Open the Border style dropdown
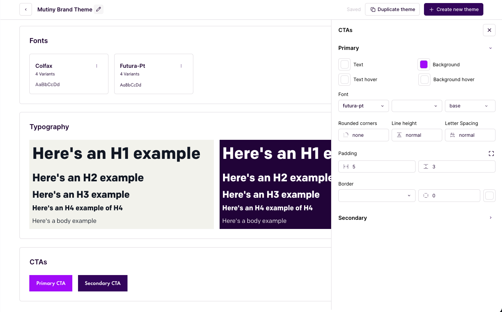The height and width of the screenshot is (312, 502). point(376,195)
